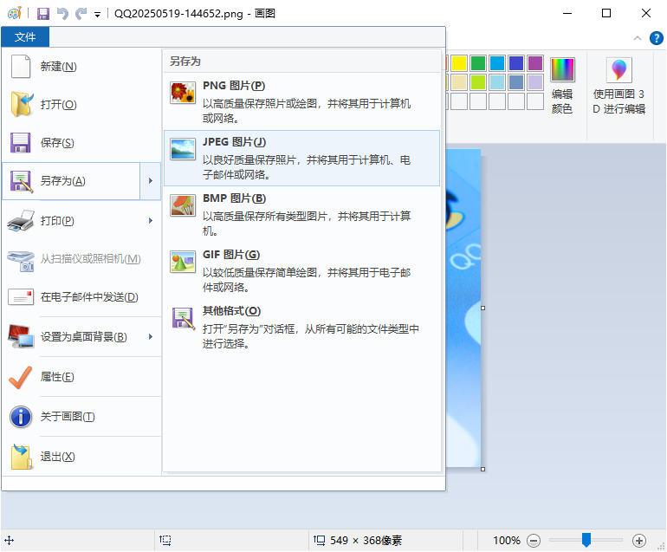
Task: Click the flower thumbnail icon for PNG
Action: (x=183, y=93)
